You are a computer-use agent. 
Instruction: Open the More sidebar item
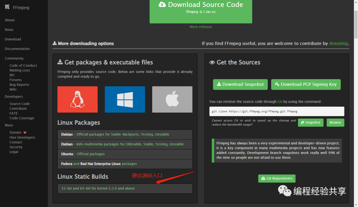click(x=9, y=125)
